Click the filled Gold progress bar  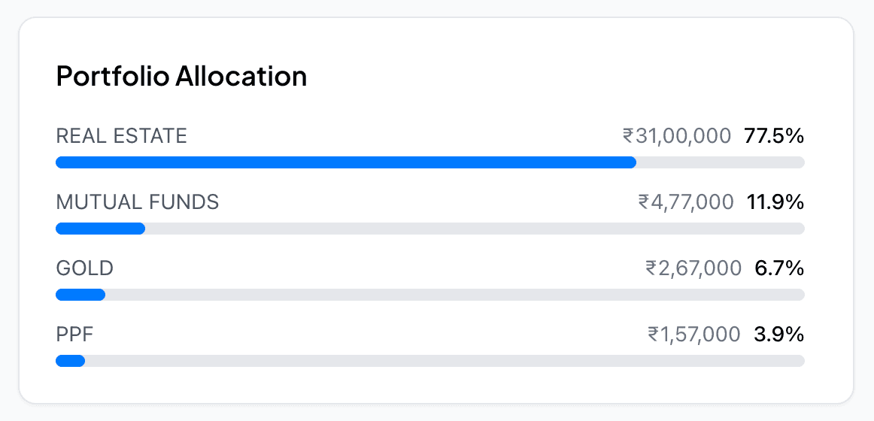80,295
